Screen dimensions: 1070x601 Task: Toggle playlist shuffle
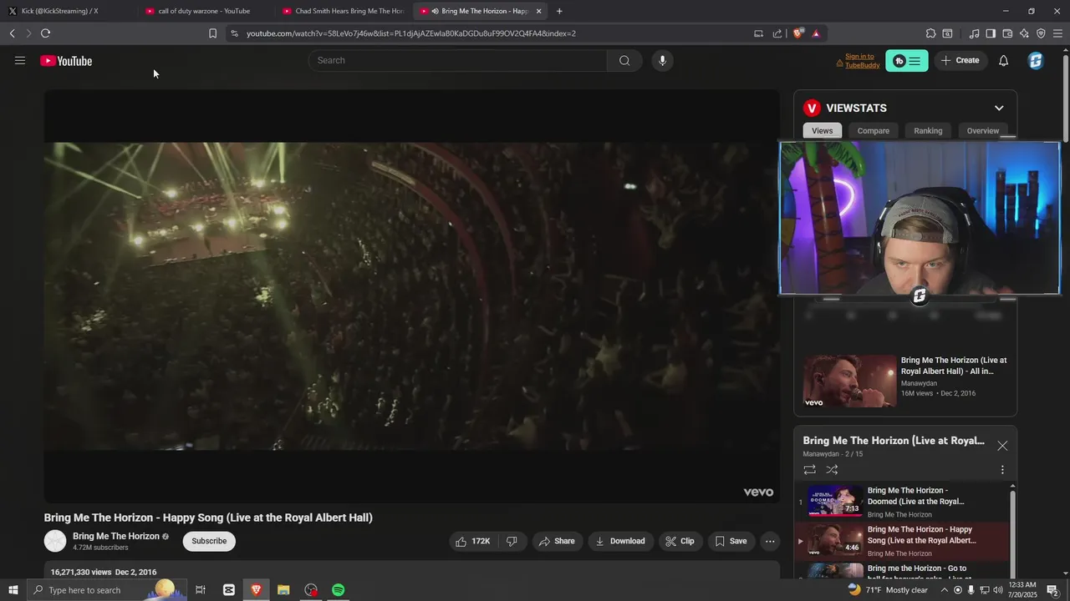tap(832, 470)
